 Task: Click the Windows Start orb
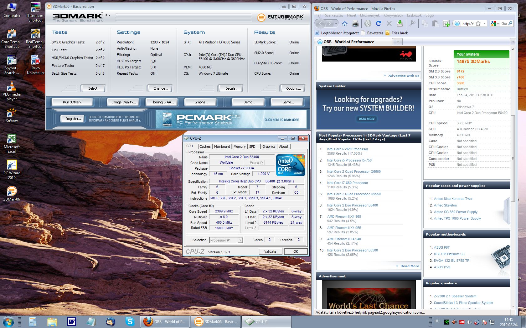(x=8, y=321)
